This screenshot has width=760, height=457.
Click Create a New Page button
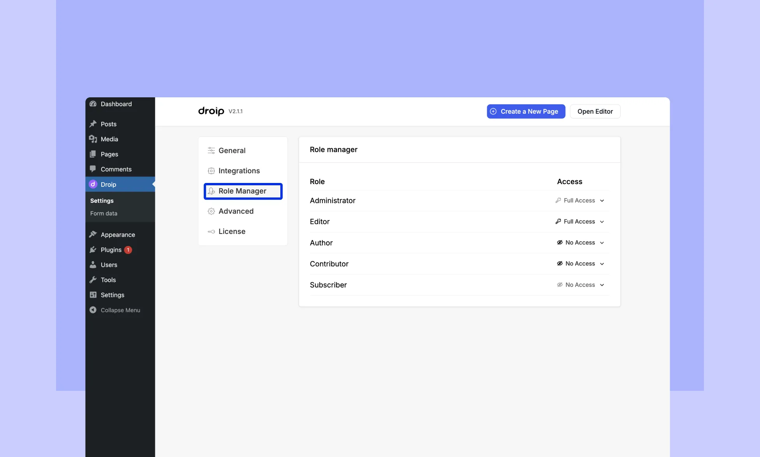coord(526,111)
